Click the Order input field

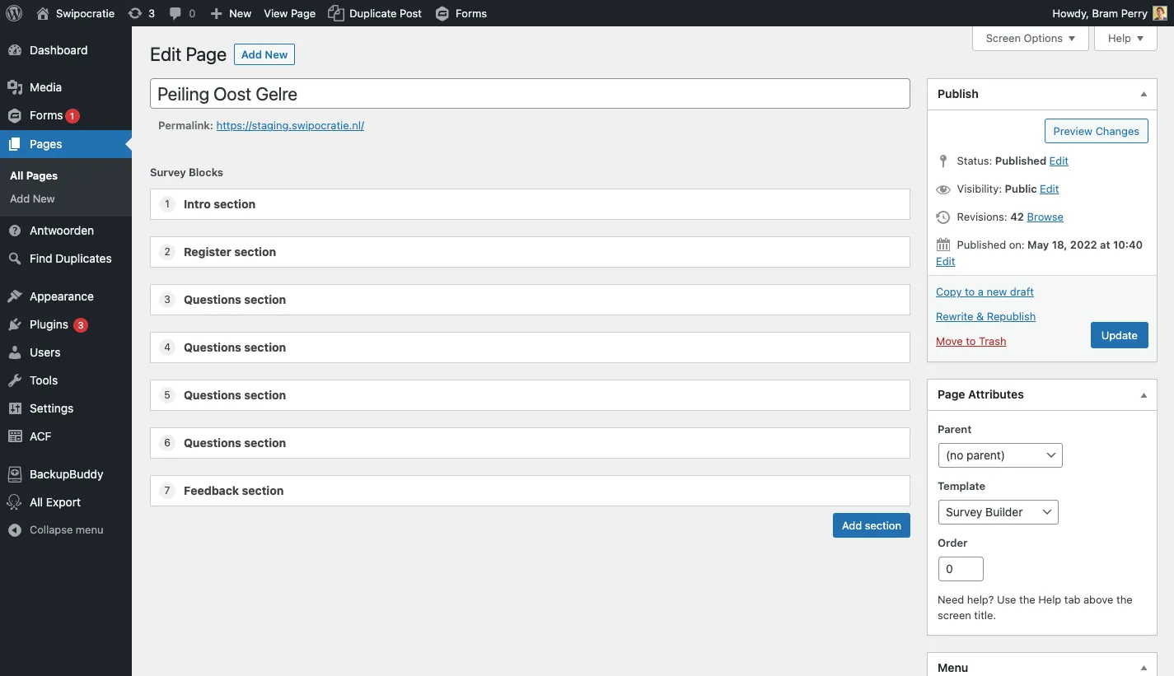961,569
